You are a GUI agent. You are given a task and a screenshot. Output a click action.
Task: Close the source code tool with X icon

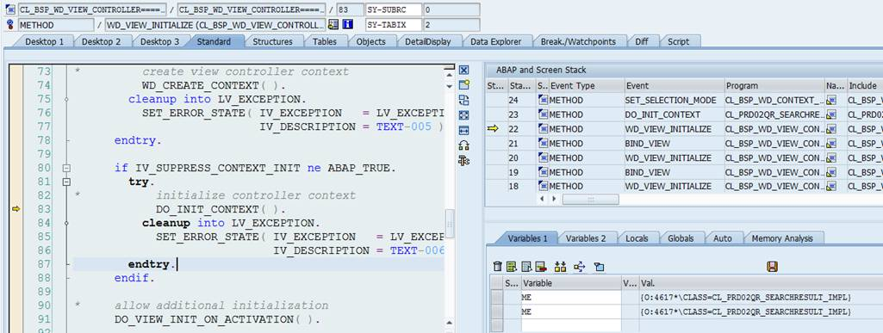[x=463, y=71]
